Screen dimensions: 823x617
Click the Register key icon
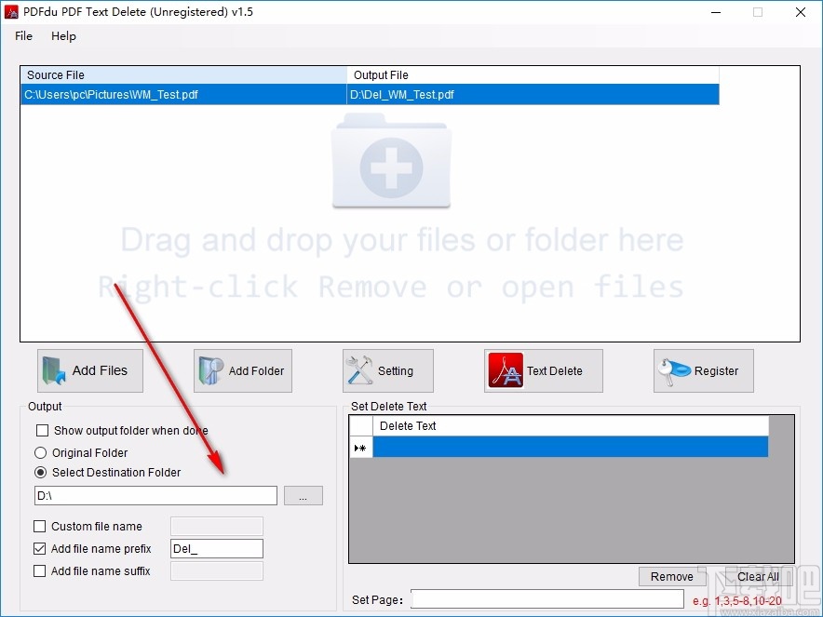point(672,369)
